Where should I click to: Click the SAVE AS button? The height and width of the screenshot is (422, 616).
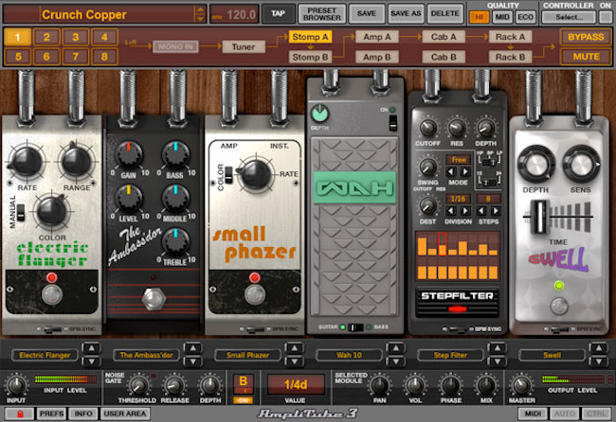[x=406, y=14]
